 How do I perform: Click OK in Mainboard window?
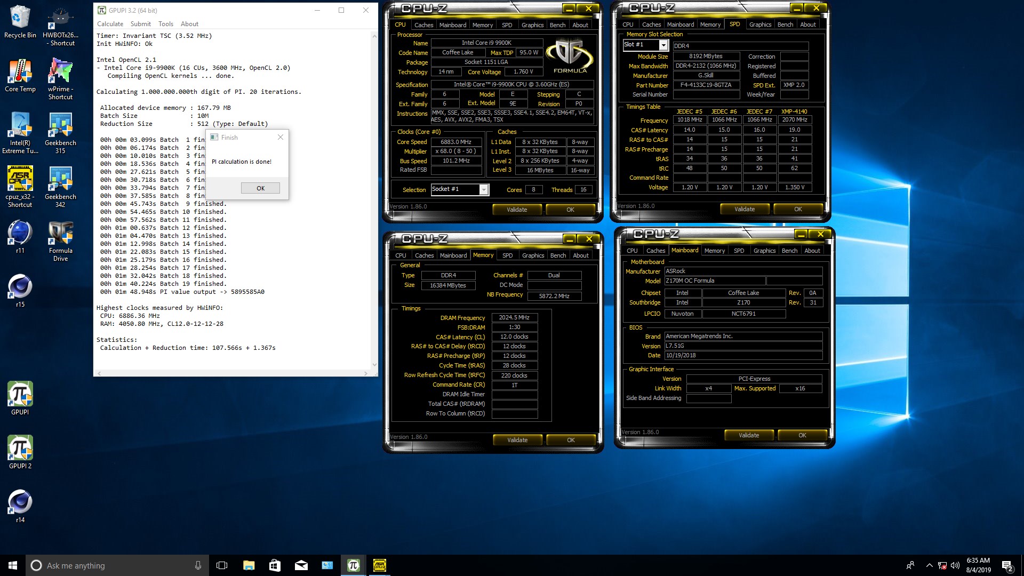pyautogui.click(x=802, y=435)
